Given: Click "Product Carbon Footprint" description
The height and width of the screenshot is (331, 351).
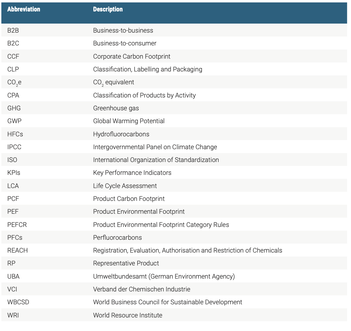Looking at the screenshot, I should [x=129, y=199].
